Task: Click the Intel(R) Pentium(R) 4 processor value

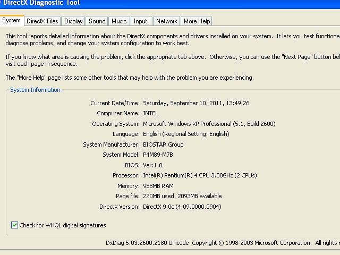Action: click(200, 175)
